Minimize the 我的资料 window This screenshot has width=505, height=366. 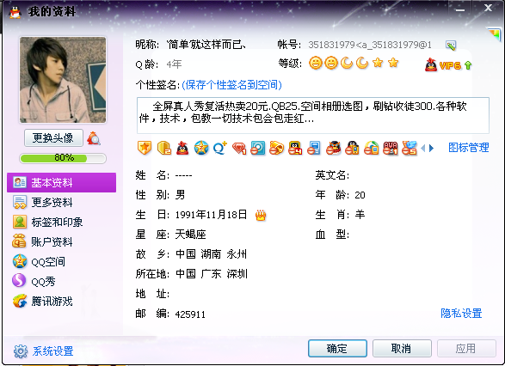(x=460, y=9)
